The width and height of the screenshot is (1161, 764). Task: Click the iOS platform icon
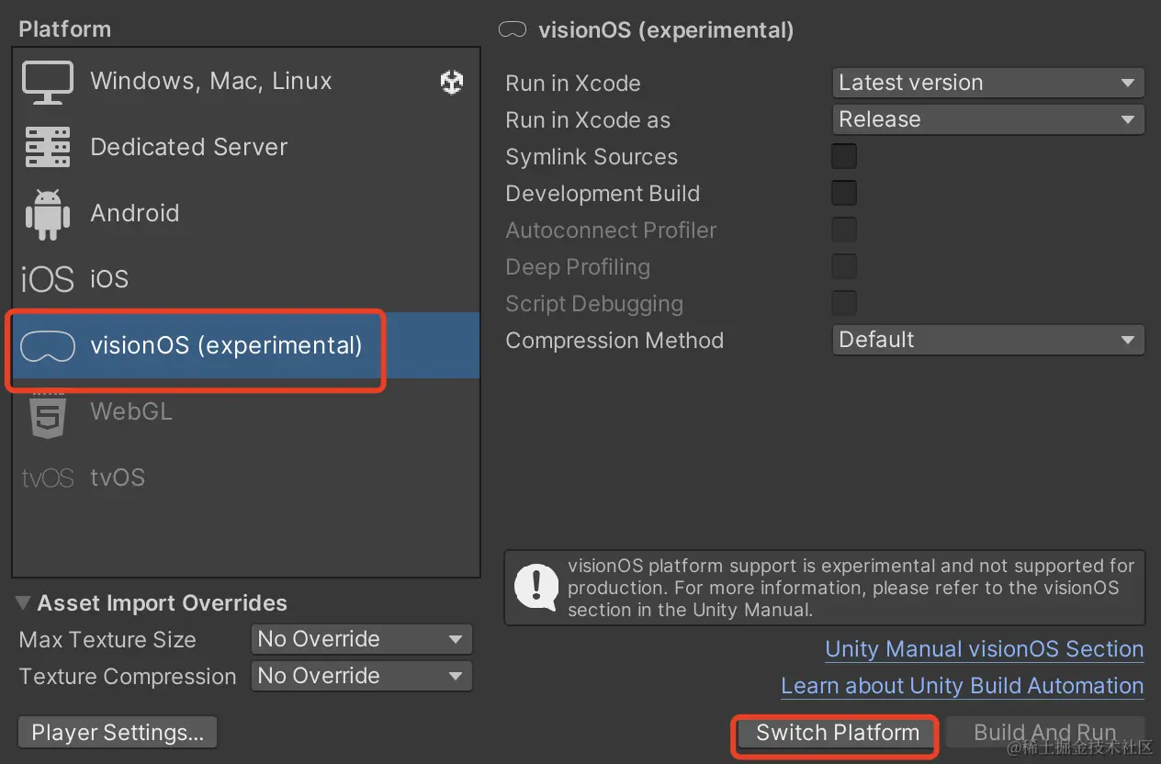(x=47, y=279)
